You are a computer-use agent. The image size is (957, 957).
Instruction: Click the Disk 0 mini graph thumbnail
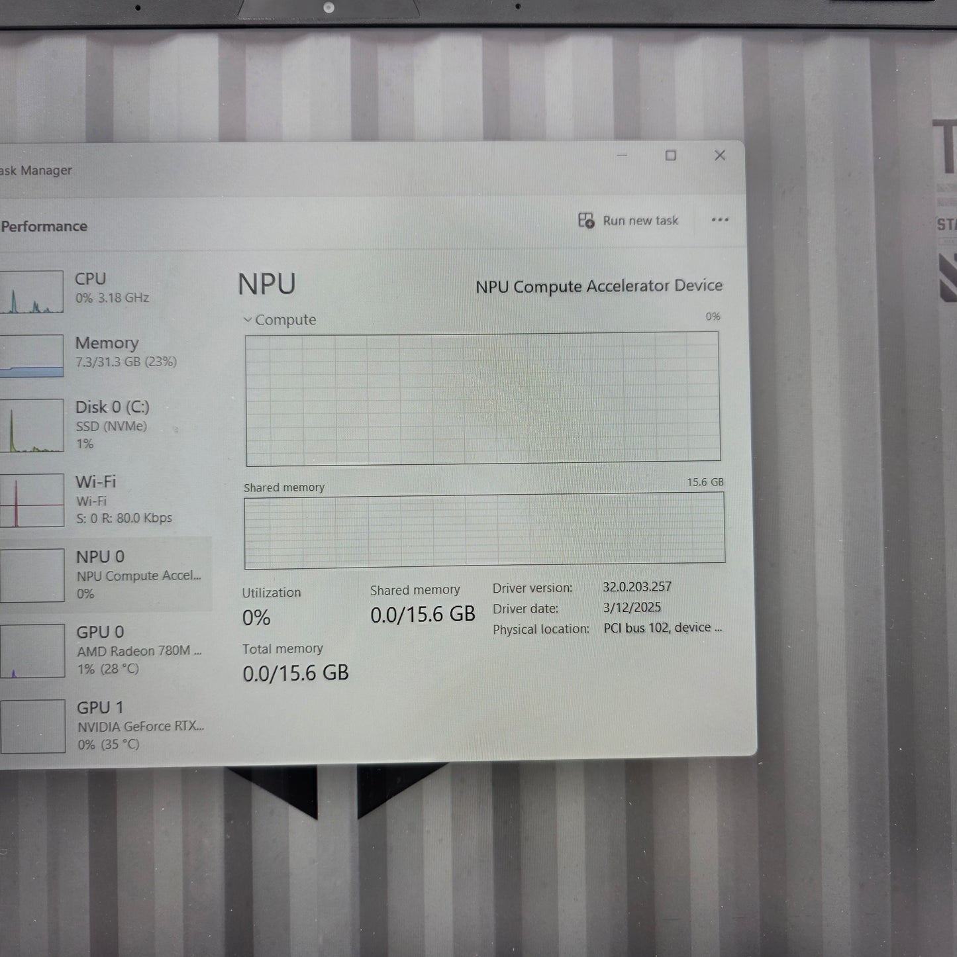click(x=31, y=425)
